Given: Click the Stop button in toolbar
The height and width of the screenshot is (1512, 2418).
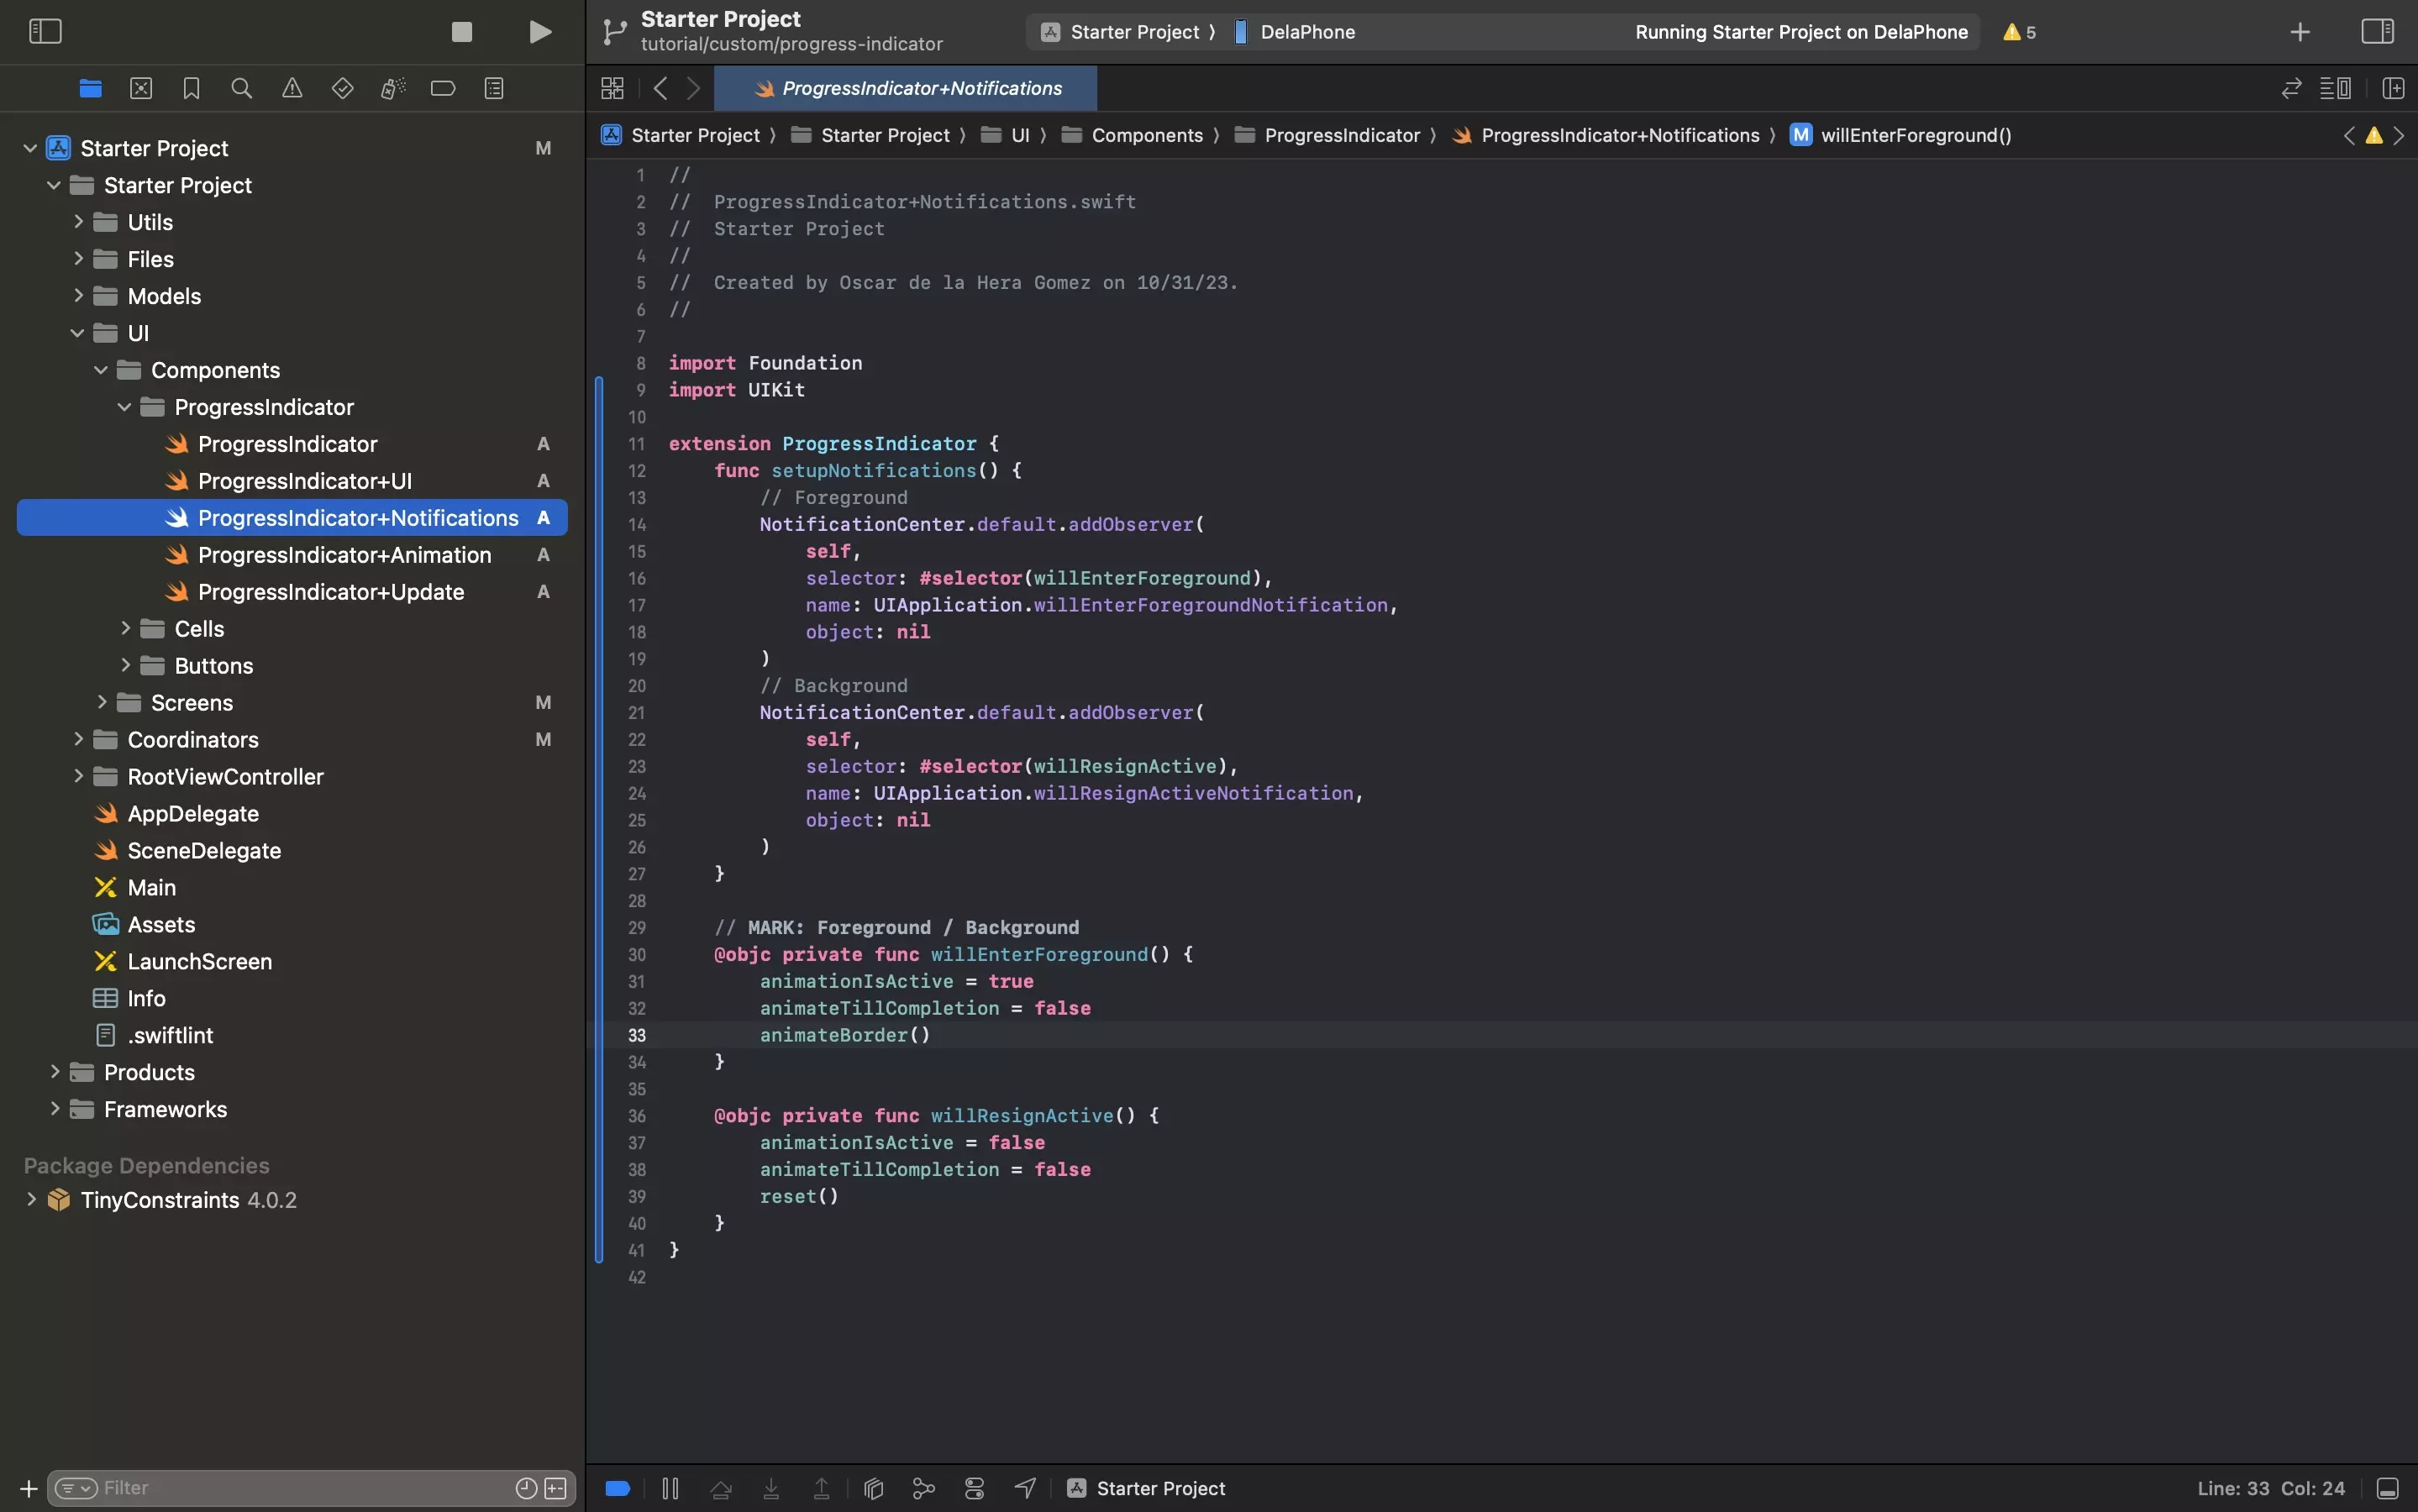Looking at the screenshot, I should coord(460,31).
